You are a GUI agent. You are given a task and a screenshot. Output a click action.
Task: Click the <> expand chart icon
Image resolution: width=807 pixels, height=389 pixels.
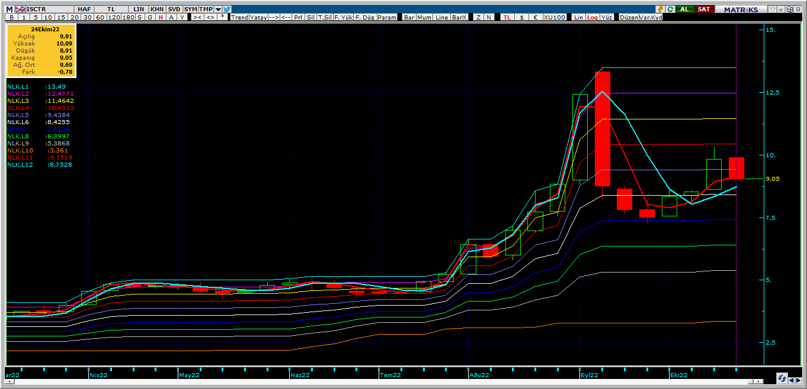click(x=210, y=17)
